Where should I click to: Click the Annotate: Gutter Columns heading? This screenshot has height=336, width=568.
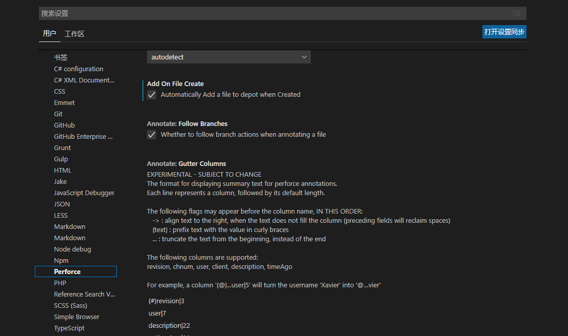pyautogui.click(x=186, y=164)
